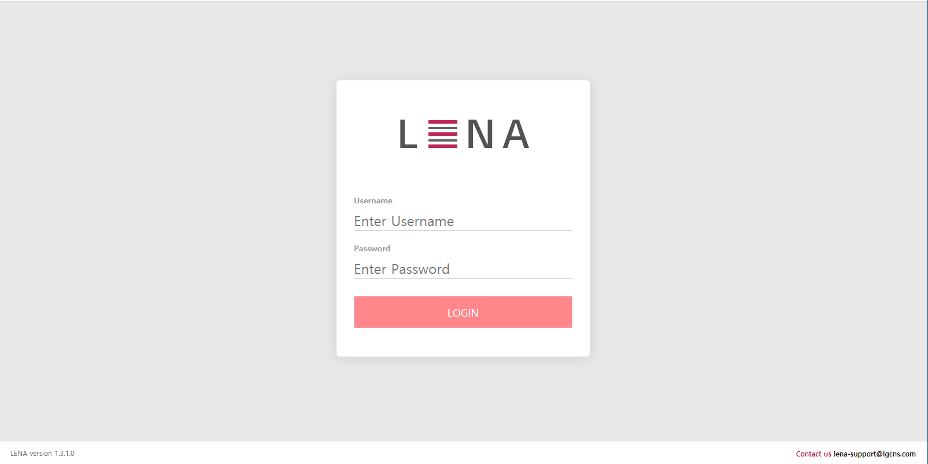Click the red striped E logo icon

click(x=443, y=134)
